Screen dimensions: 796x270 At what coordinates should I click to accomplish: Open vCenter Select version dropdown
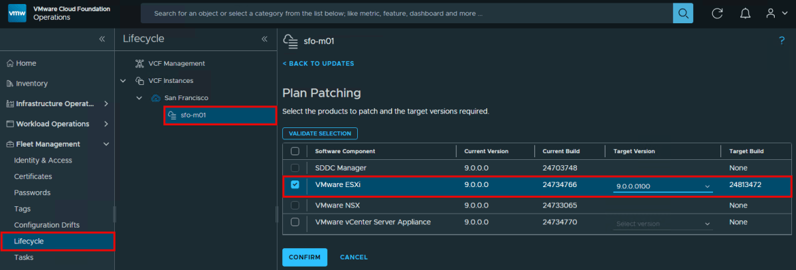(663, 224)
